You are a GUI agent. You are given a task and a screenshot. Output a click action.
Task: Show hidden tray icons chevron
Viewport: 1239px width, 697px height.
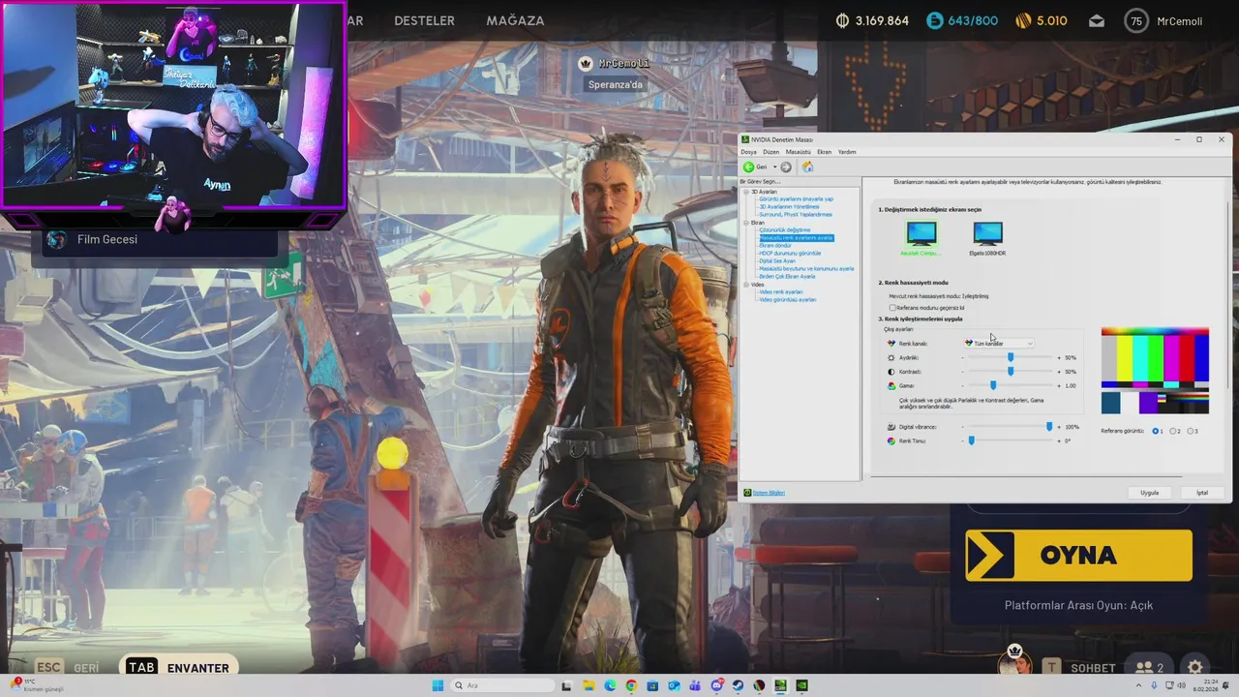click(1140, 685)
